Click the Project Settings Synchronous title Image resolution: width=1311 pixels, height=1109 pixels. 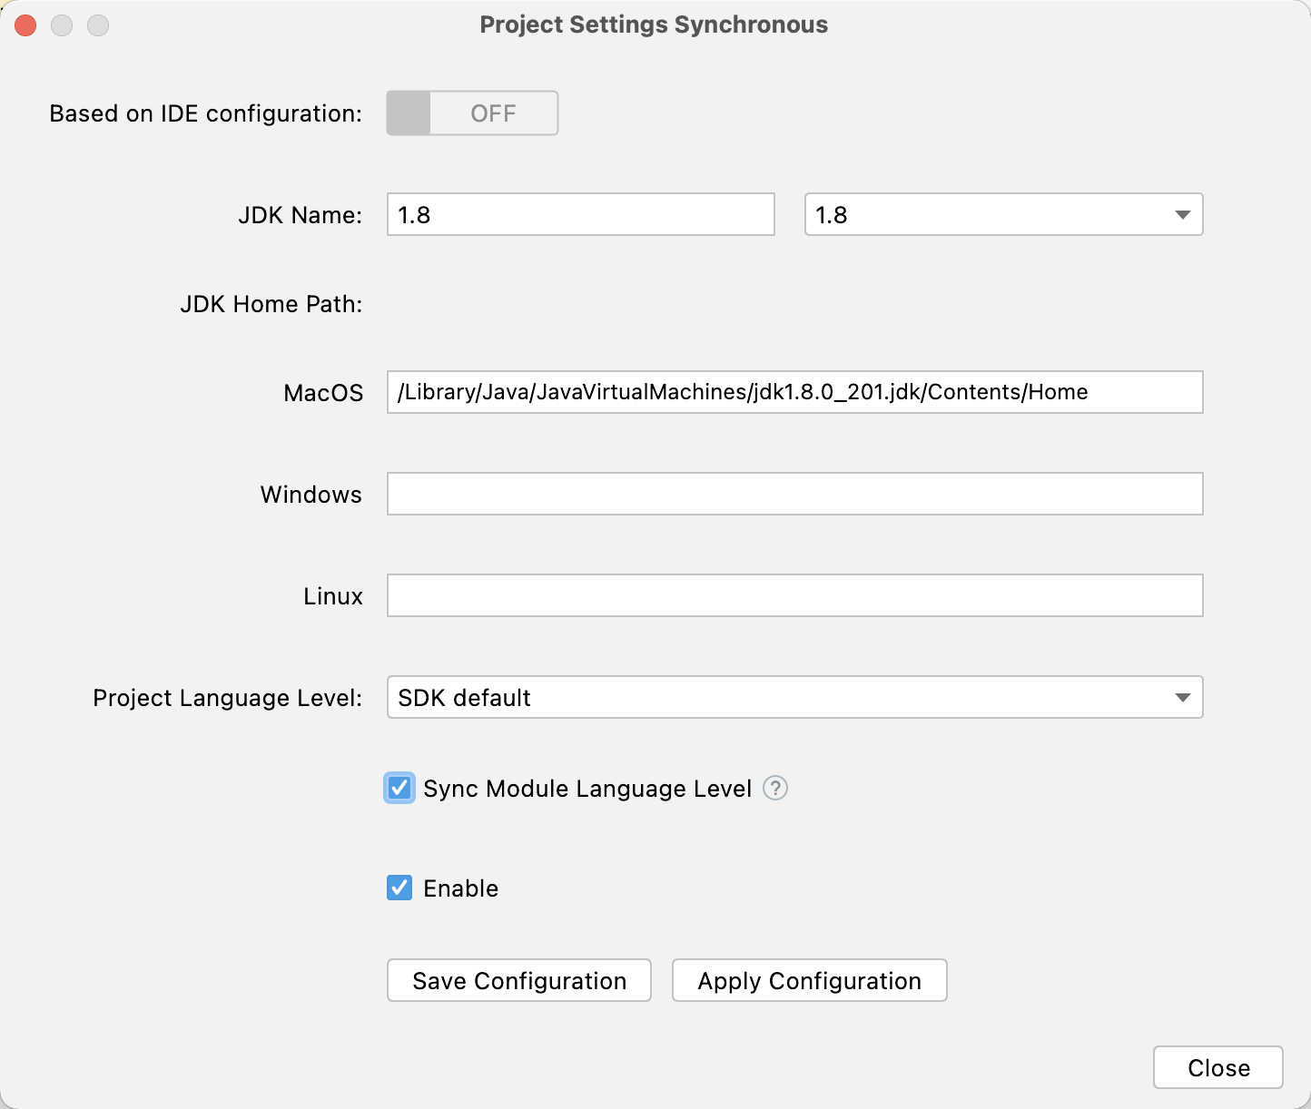tap(655, 25)
